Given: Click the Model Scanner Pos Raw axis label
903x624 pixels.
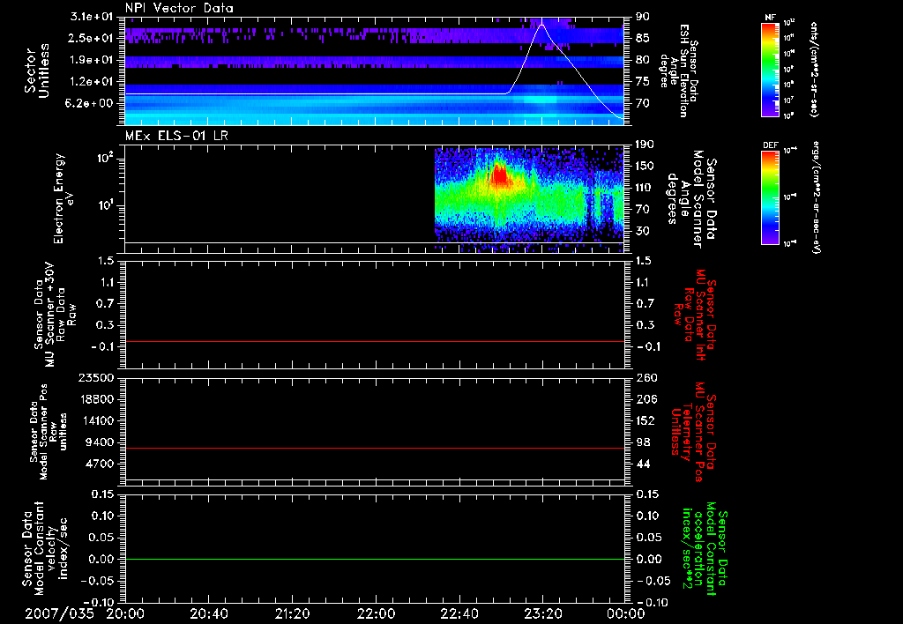Looking at the screenshot, I should point(49,432).
